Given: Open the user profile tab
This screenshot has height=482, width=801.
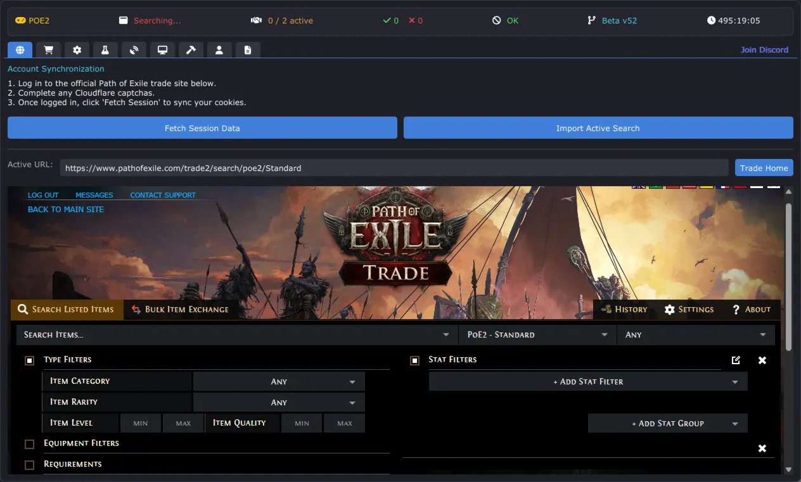Looking at the screenshot, I should [x=219, y=49].
